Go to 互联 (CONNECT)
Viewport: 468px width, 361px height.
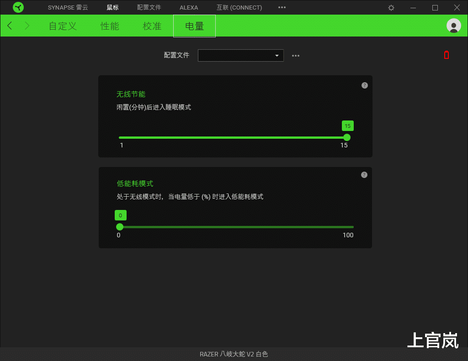(239, 7)
